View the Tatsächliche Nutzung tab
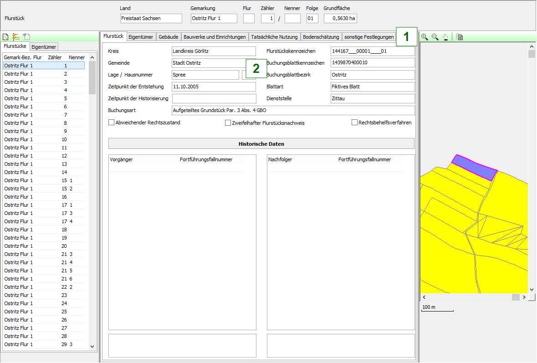The width and height of the screenshot is (537, 363). click(x=274, y=36)
